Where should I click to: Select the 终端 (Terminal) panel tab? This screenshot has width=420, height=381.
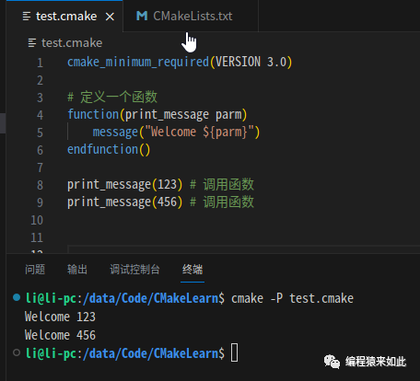192,270
